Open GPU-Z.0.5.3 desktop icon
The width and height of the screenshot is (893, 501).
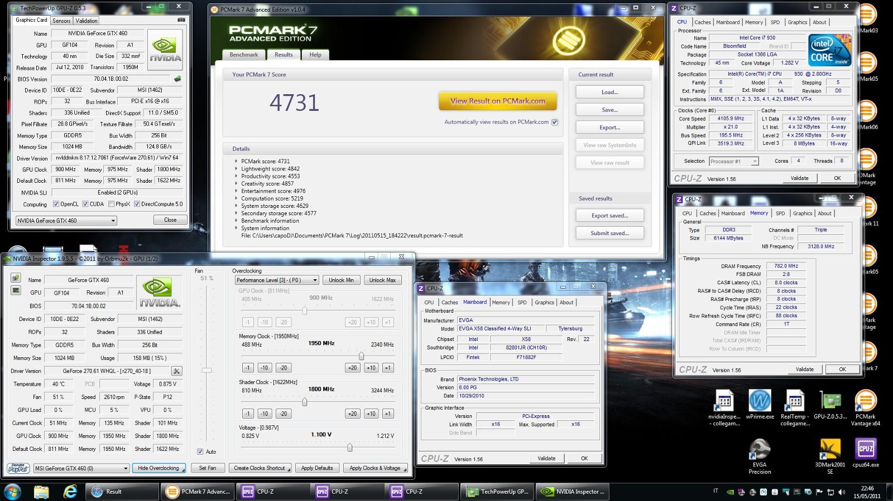coord(830,406)
